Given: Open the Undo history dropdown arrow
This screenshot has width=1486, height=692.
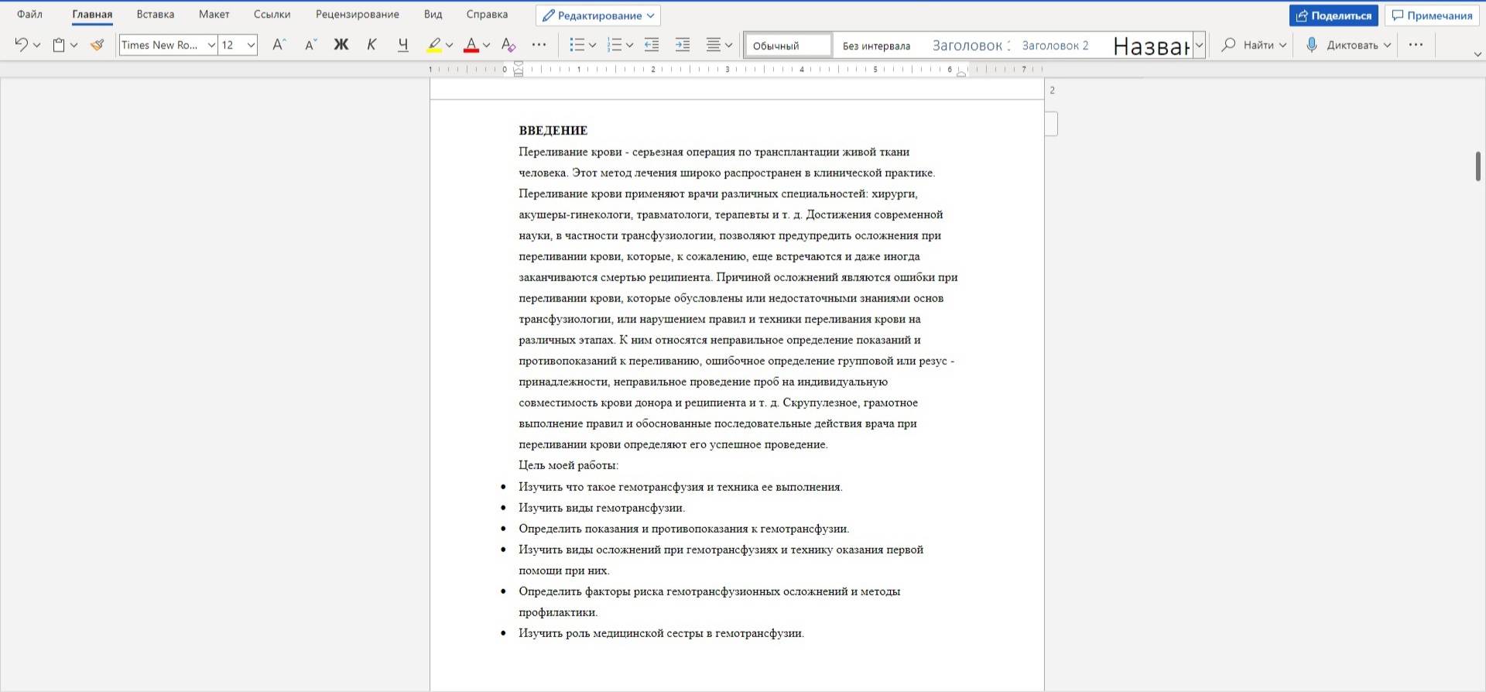Looking at the screenshot, I should click(x=36, y=46).
